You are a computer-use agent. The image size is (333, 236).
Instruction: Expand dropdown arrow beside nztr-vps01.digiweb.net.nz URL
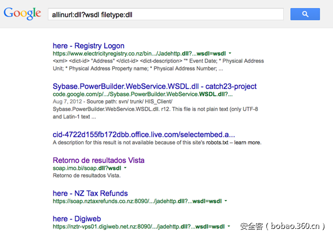[x=229, y=226]
